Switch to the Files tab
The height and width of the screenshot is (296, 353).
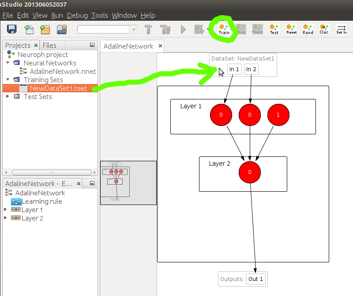coord(49,46)
